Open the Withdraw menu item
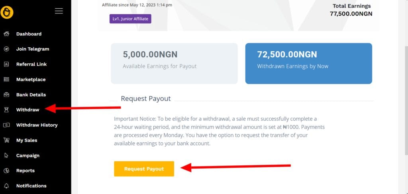 (x=27, y=110)
